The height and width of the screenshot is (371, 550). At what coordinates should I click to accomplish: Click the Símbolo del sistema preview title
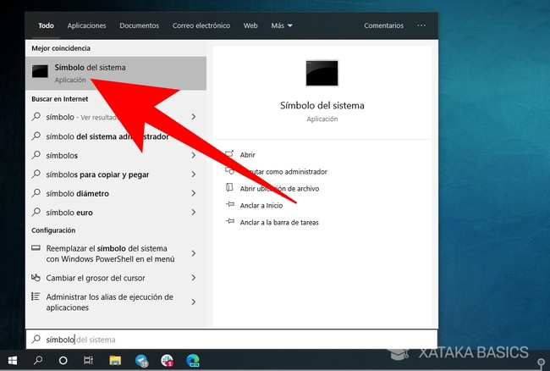click(x=322, y=105)
